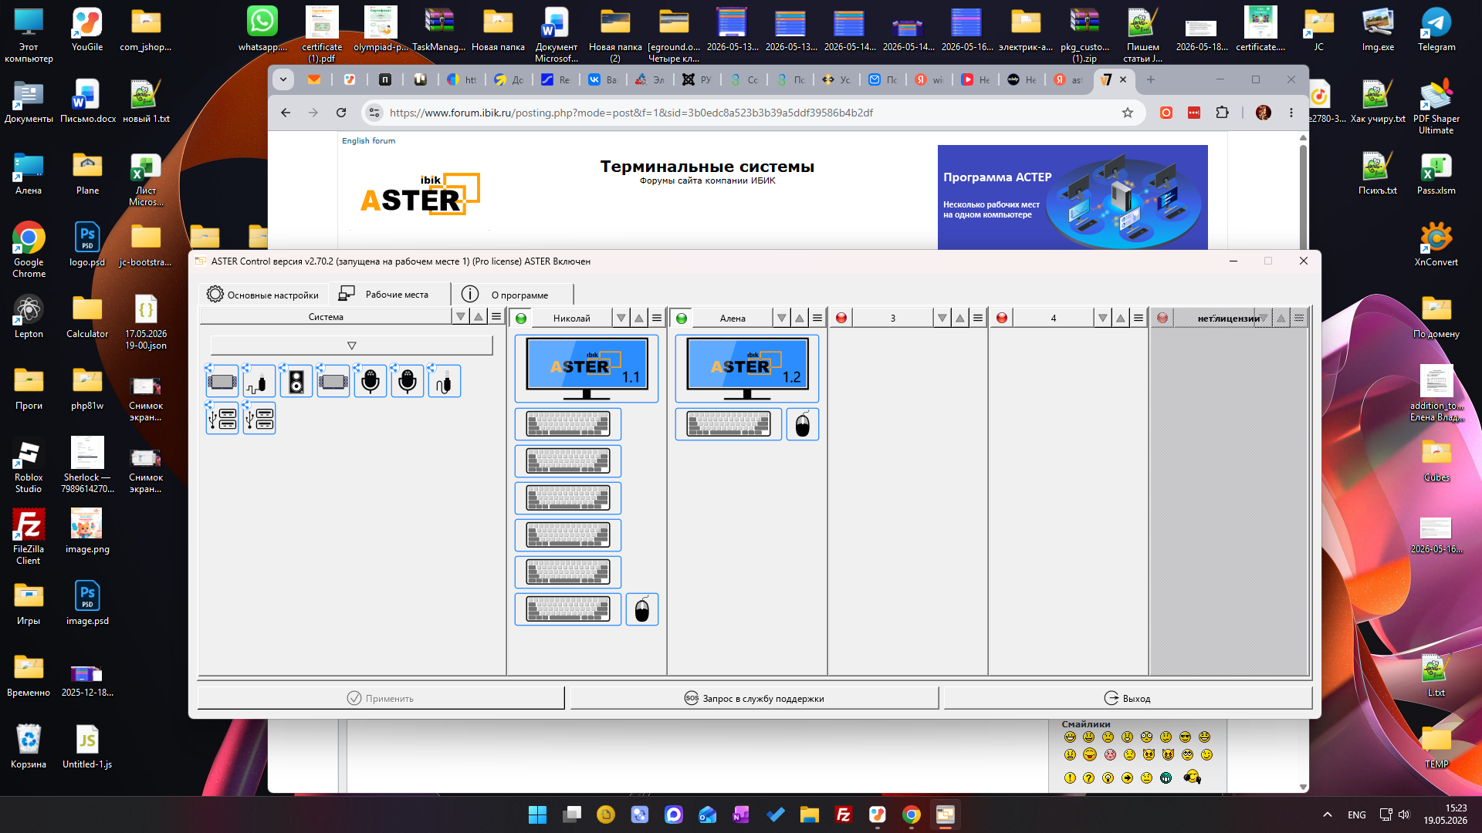Open the Алена workplace hamburger menu
This screenshot has height=833, width=1482.
tap(817, 318)
